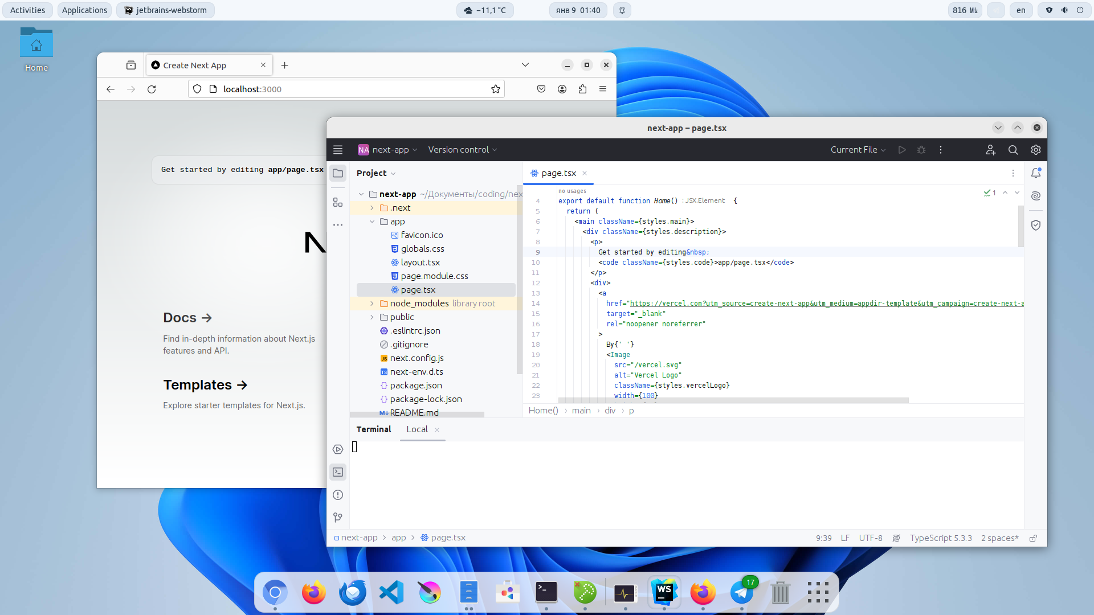The width and height of the screenshot is (1094, 615).
Task: Open Services tool window icon
Action: (338, 449)
